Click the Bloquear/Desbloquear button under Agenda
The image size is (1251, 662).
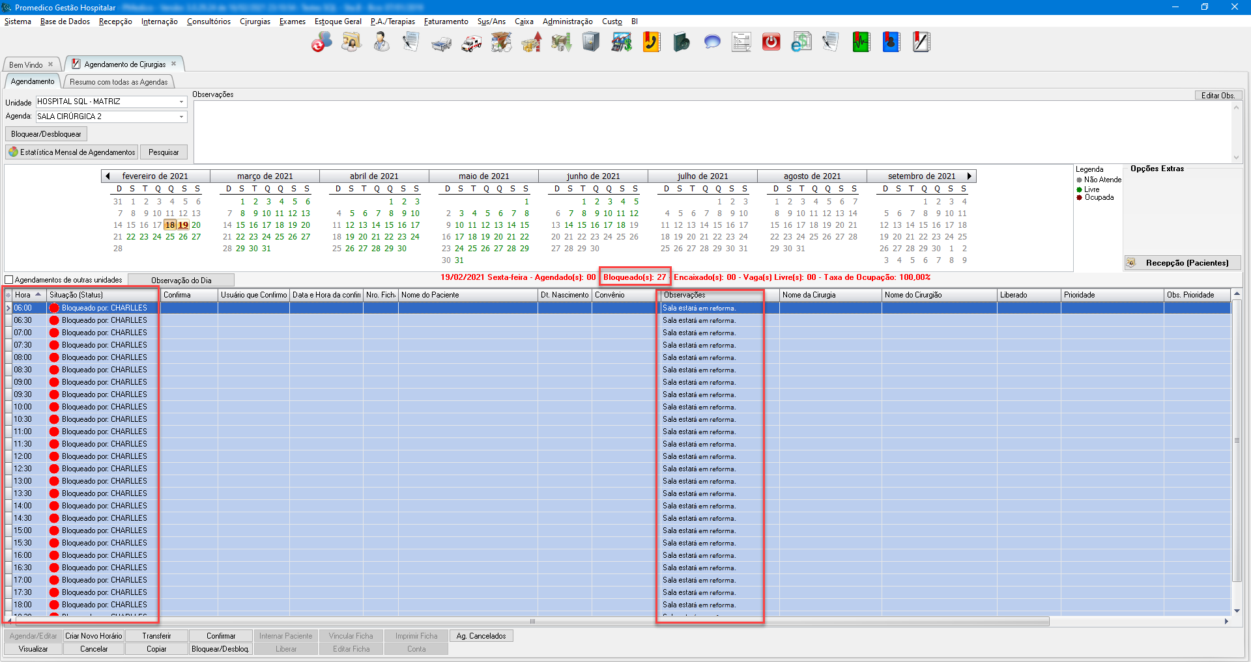(46, 134)
